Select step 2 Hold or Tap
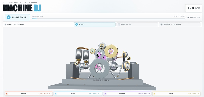 (137, 24)
